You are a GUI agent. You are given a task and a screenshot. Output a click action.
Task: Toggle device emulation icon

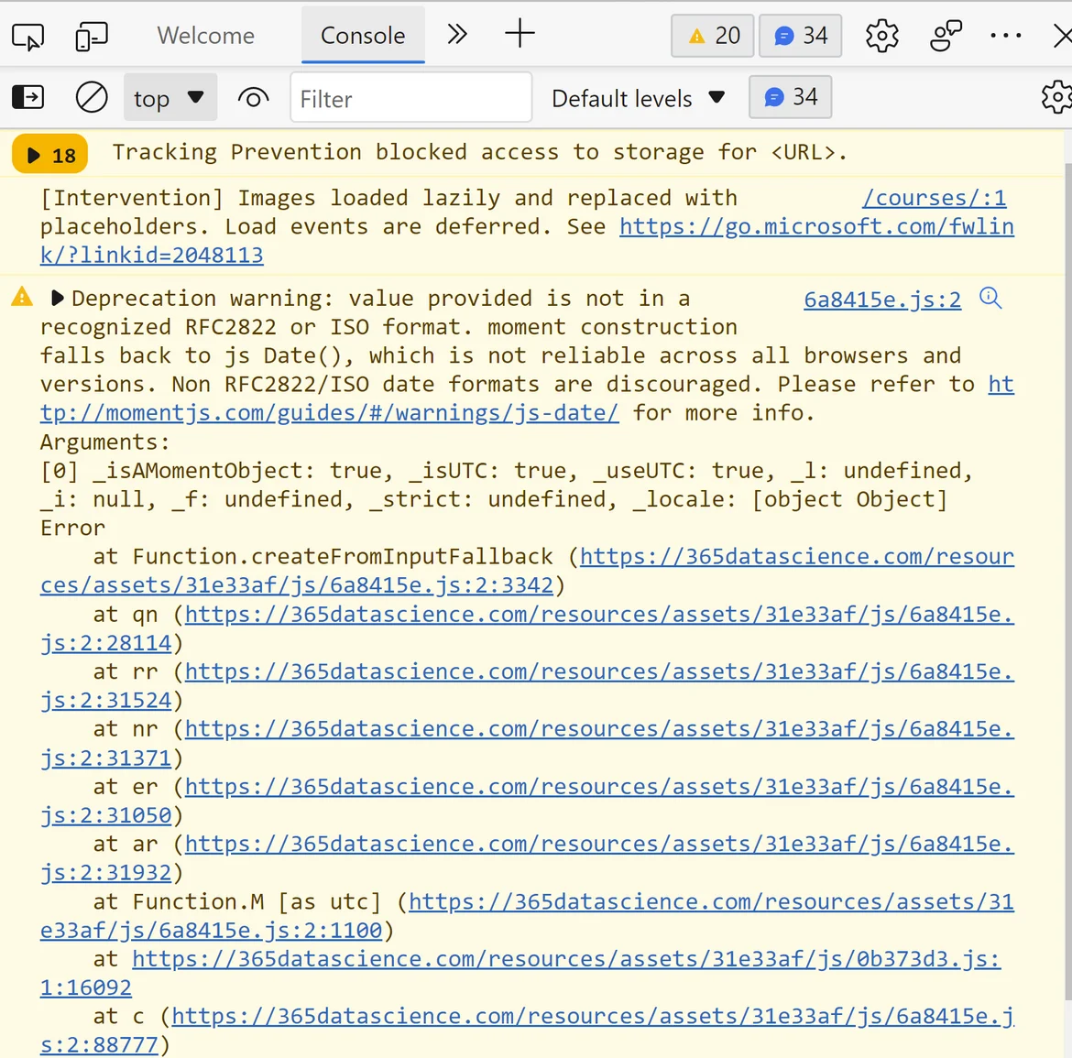[91, 37]
